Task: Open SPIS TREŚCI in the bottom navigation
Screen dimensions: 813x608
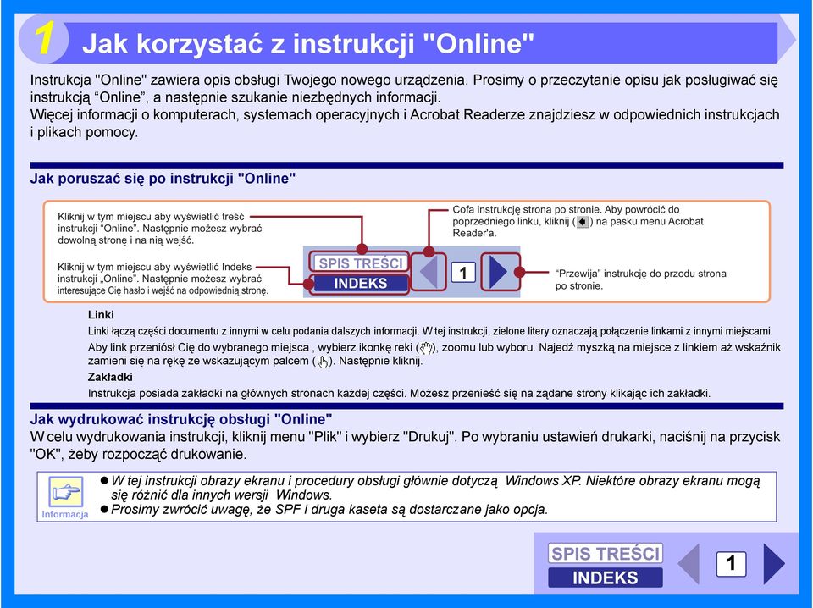Action: [605, 553]
